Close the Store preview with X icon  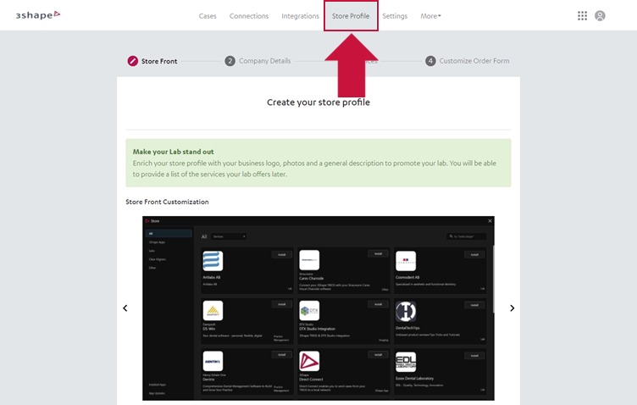[x=490, y=221]
